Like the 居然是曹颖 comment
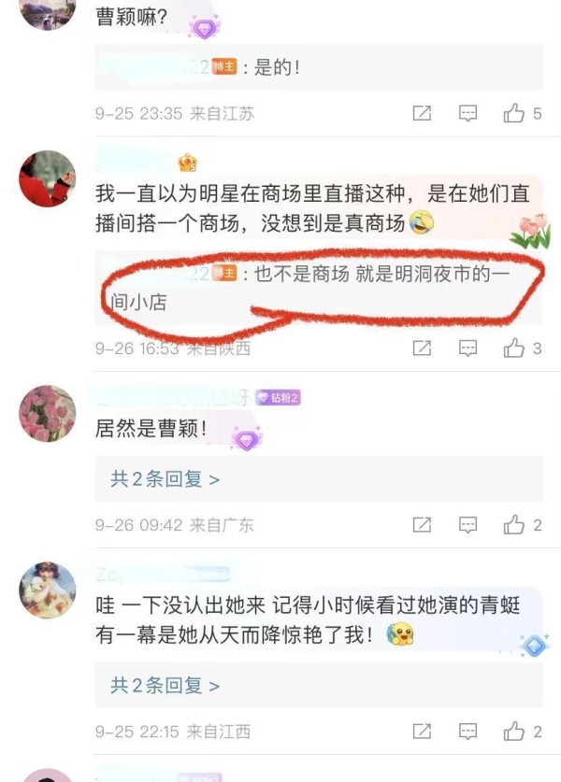This screenshot has height=782, width=561. (x=522, y=525)
